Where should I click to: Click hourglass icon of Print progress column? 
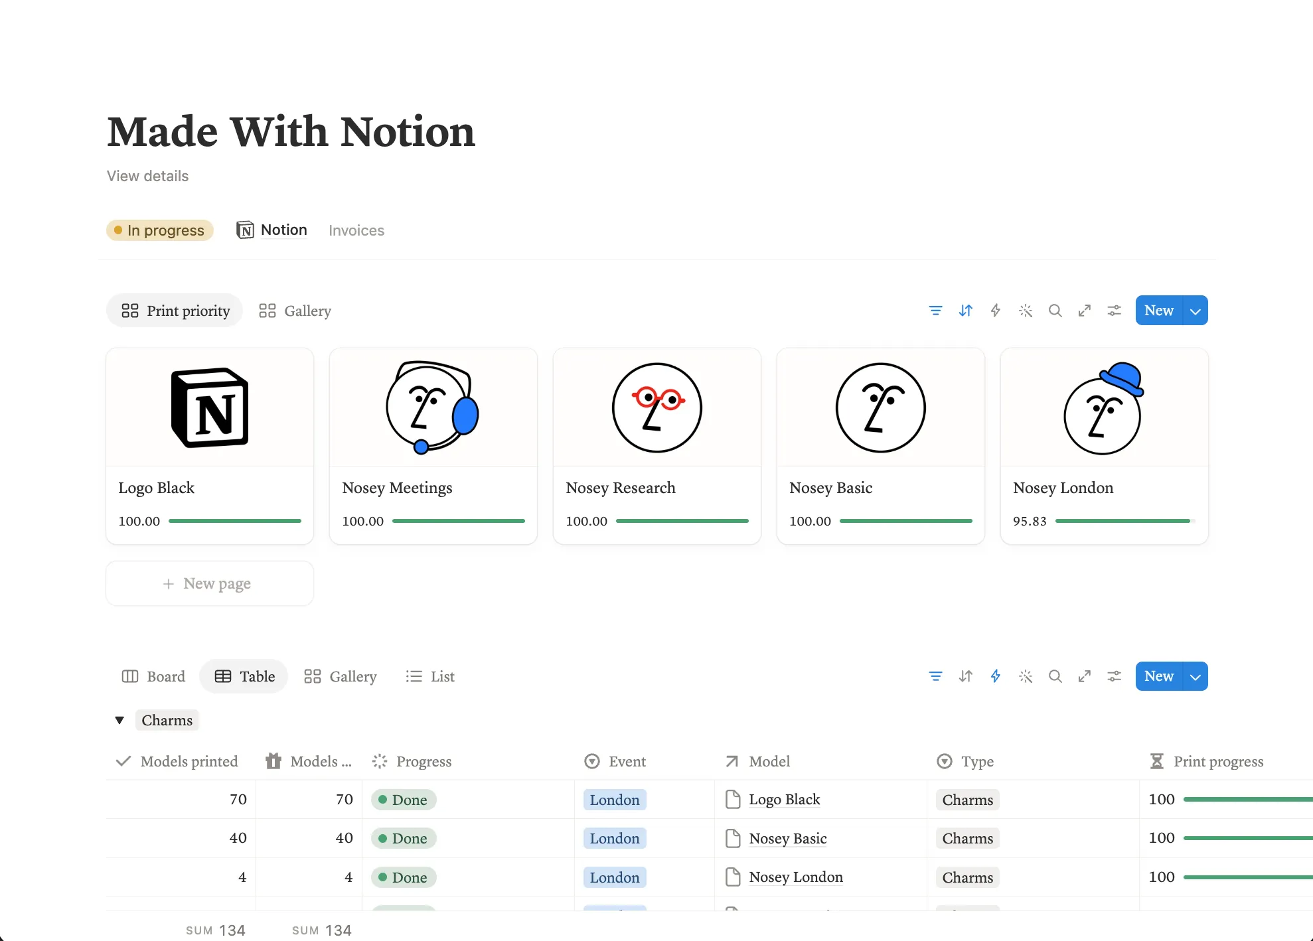[x=1157, y=761]
